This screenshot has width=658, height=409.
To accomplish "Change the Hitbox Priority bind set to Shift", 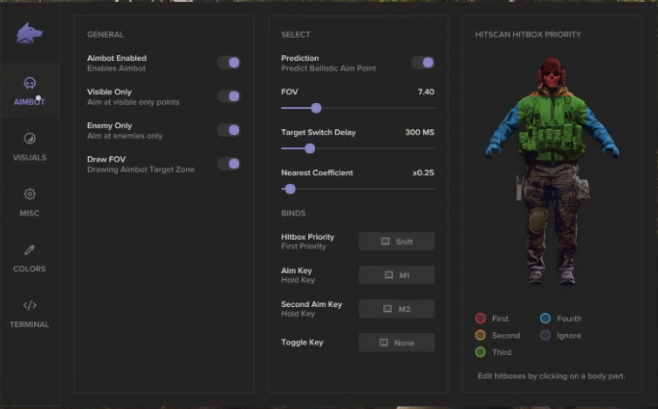I will tap(396, 242).
